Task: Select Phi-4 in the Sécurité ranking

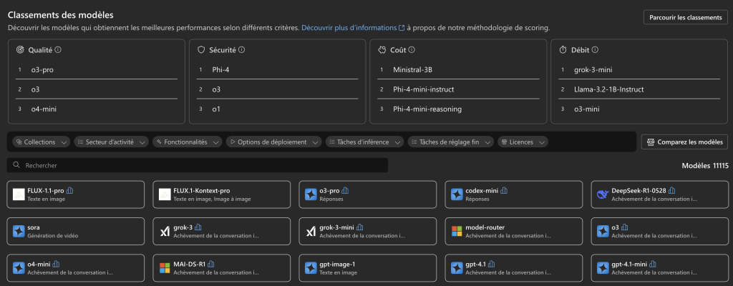Action: pos(220,69)
